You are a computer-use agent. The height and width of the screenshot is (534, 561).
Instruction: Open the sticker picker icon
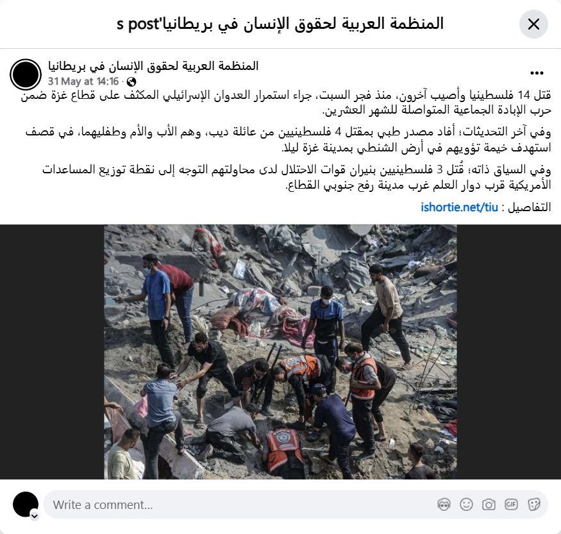coord(533,504)
